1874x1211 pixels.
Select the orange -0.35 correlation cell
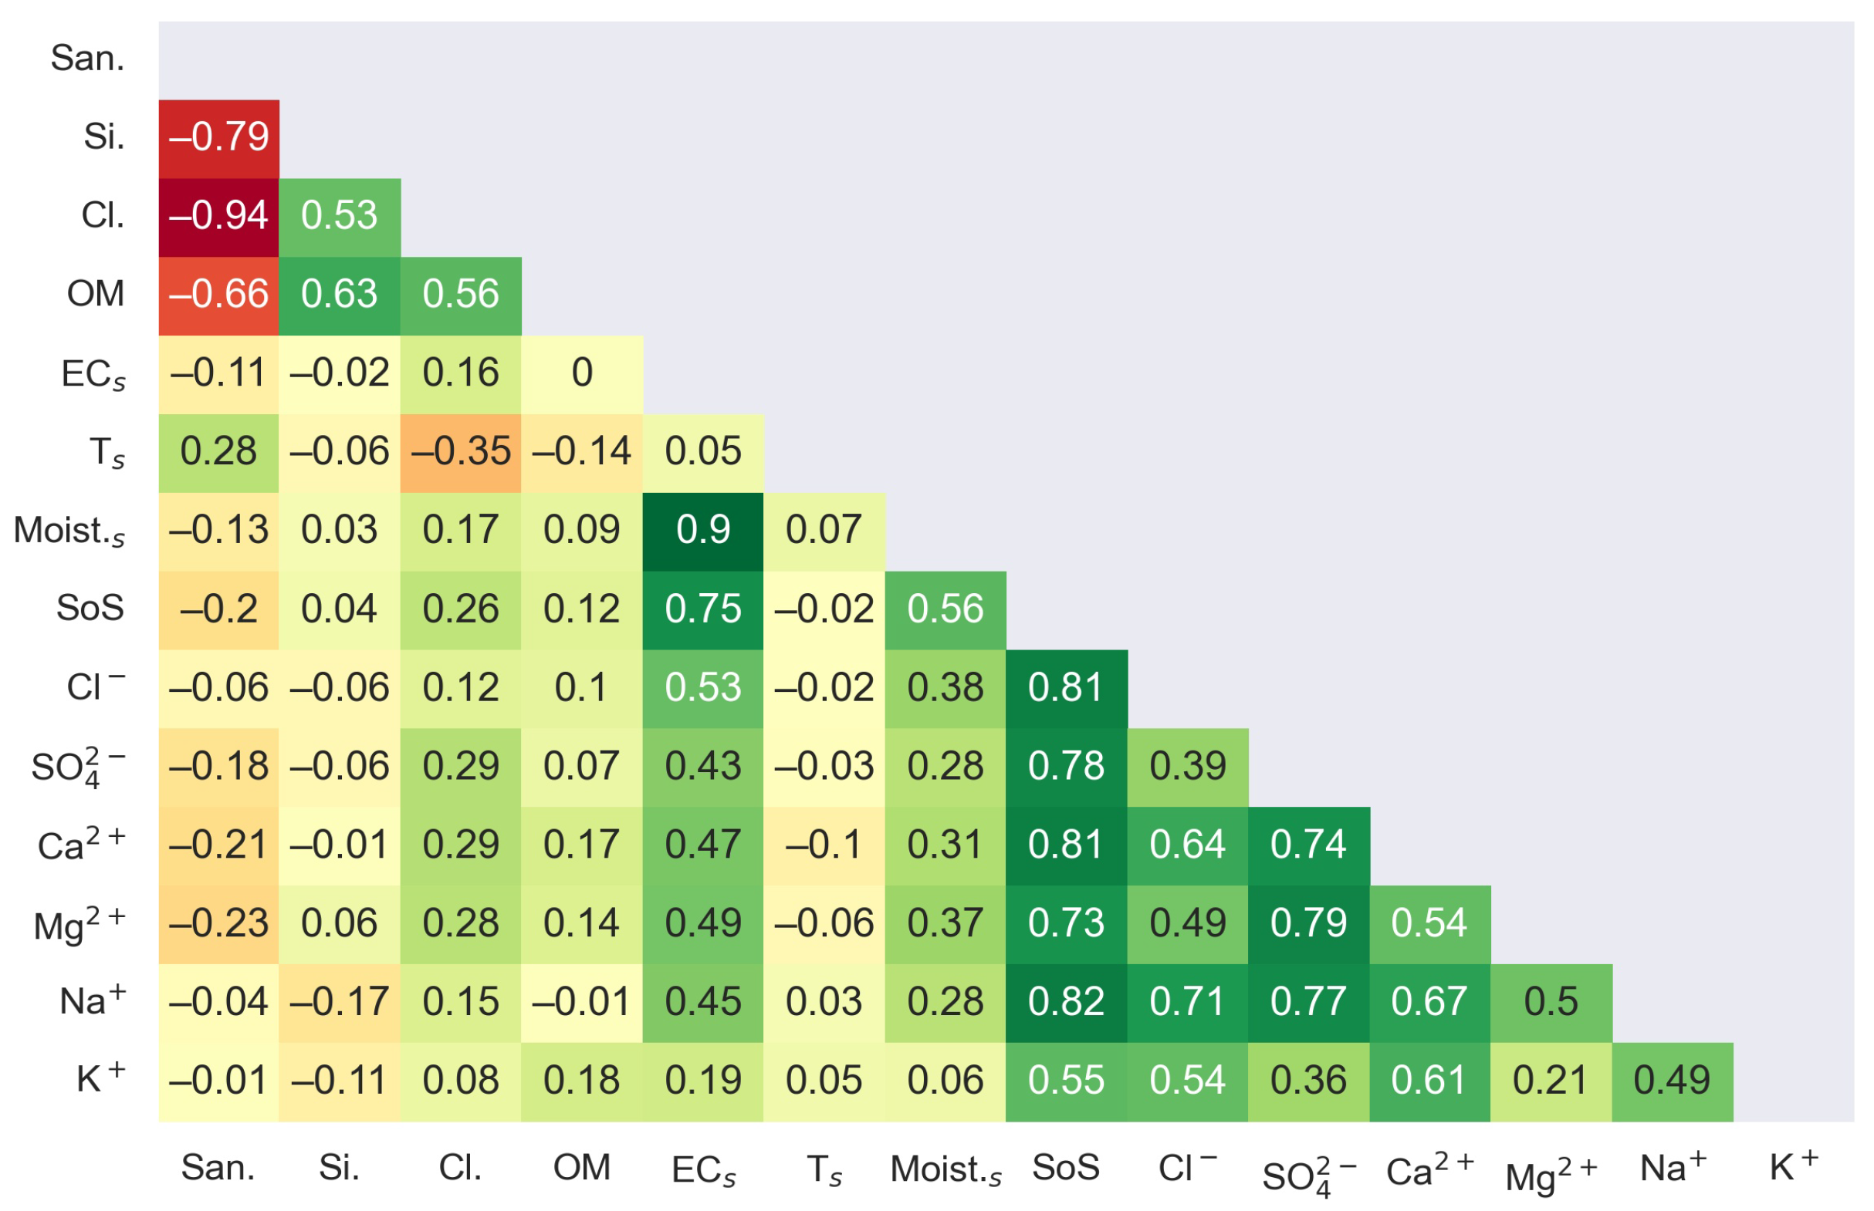[x=460, y=453]
